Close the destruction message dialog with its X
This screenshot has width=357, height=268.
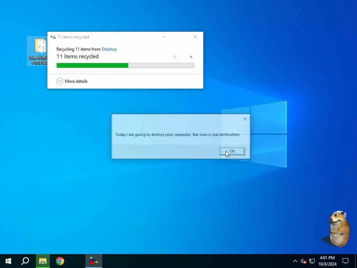(245, 119)
